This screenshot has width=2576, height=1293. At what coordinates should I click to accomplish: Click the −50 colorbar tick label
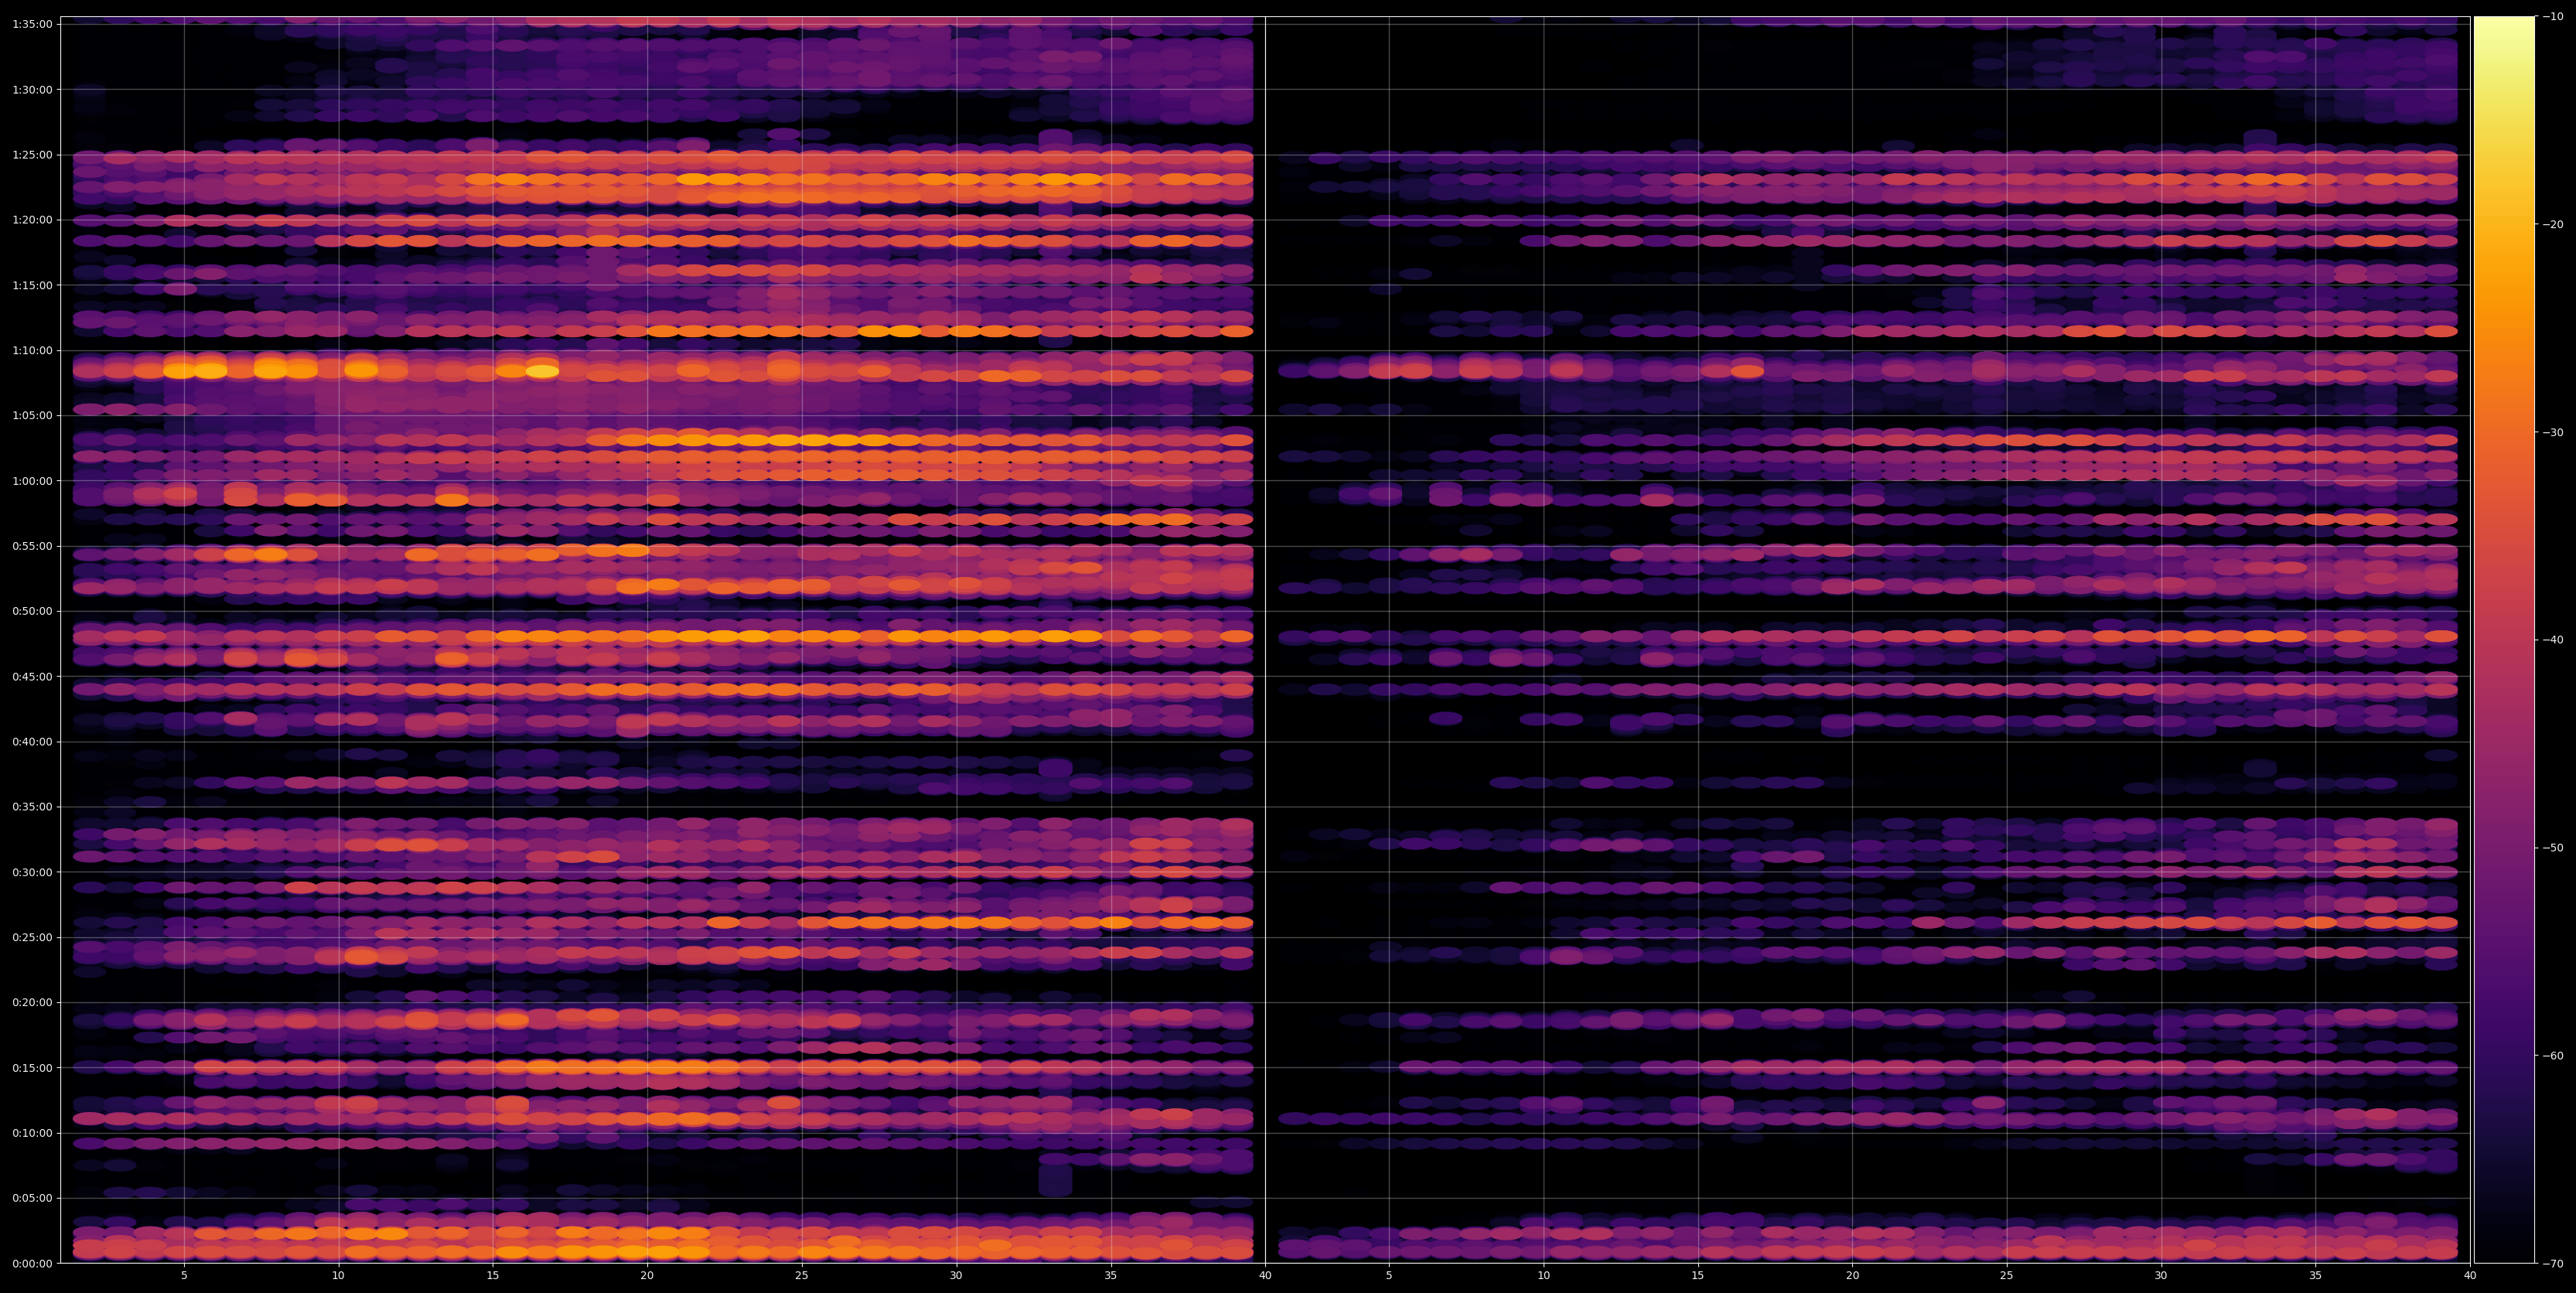pos(2553,848)
